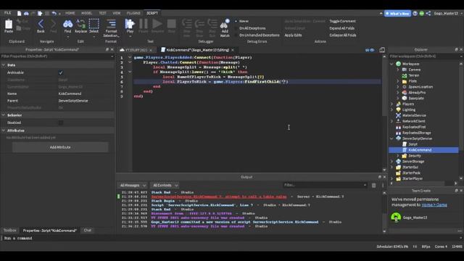Open the Replace tool
The width and height of the screenshot is (464, 261).
click(x=80, y=24)
